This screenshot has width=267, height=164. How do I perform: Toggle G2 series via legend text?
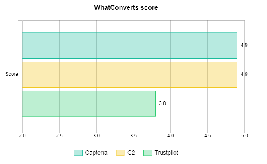click(131, 153)
